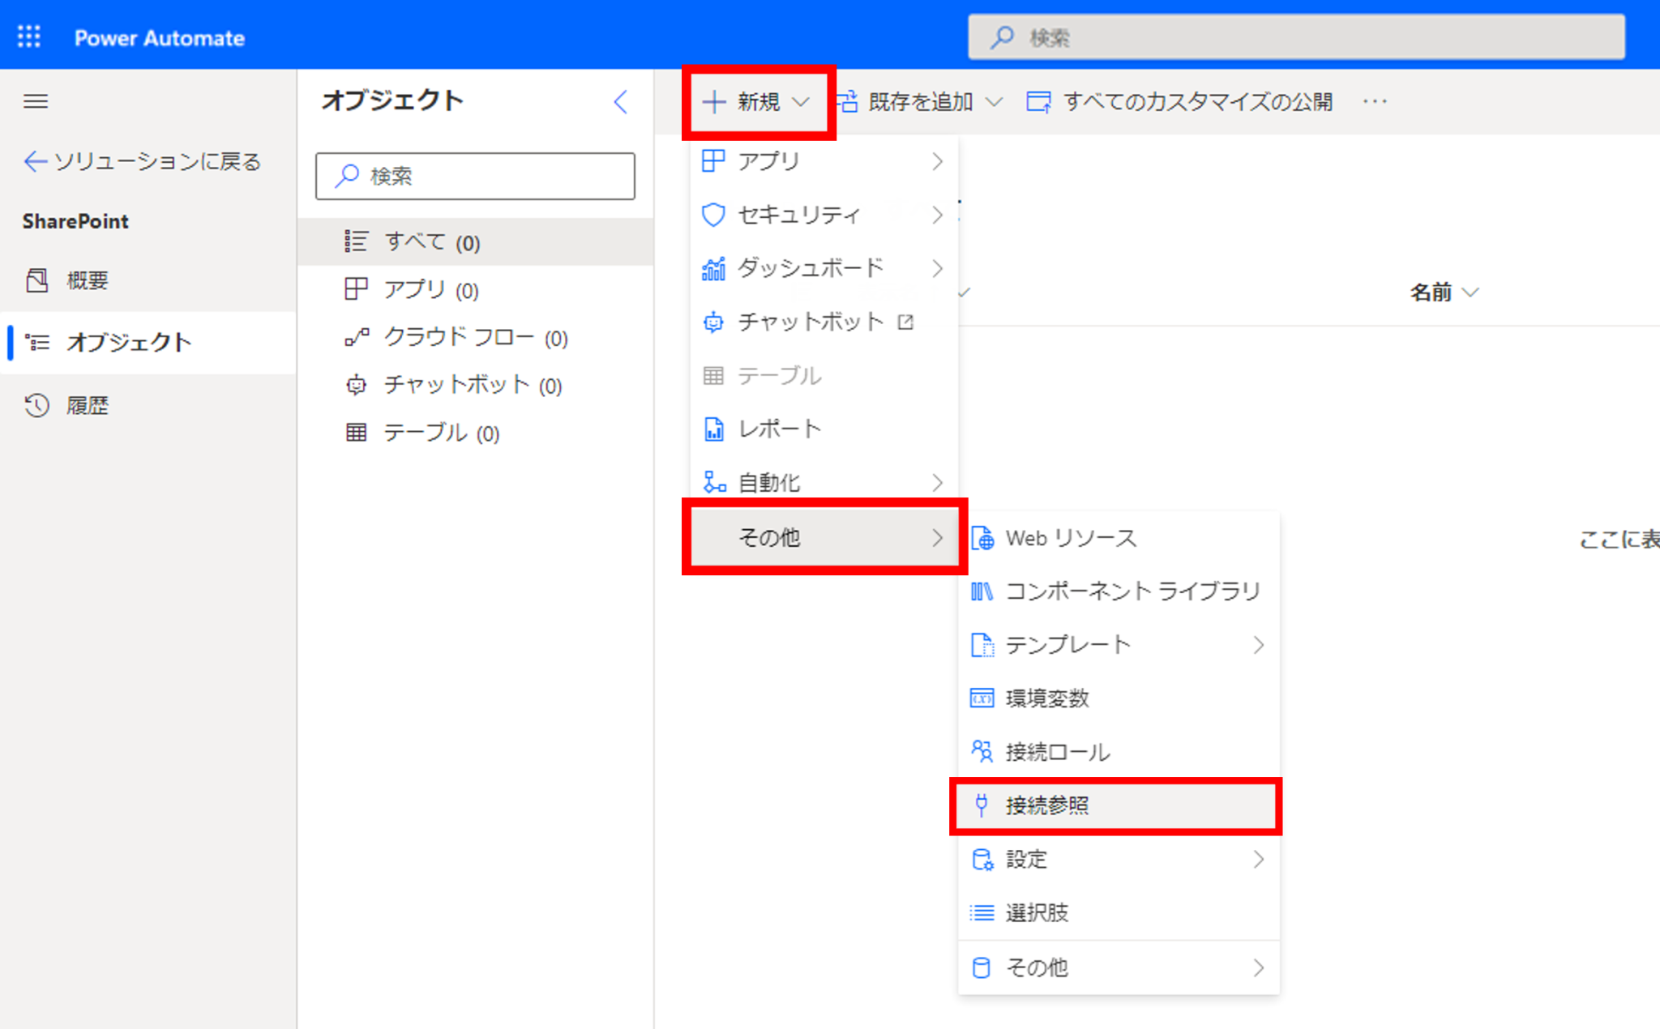Click the toolbar ellipsis for more options
This screenshot has width=1660, height=1029.
point(1375,100)
